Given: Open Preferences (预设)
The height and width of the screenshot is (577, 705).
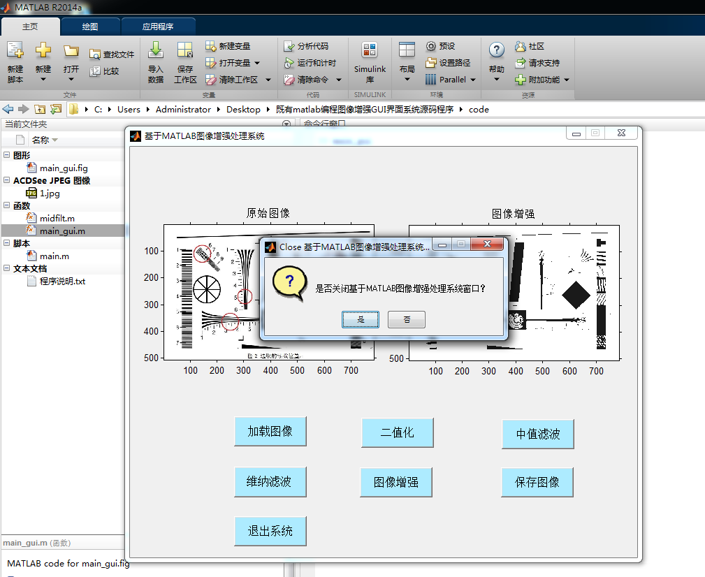Looking at the screenshot, I should coord(440,46).
